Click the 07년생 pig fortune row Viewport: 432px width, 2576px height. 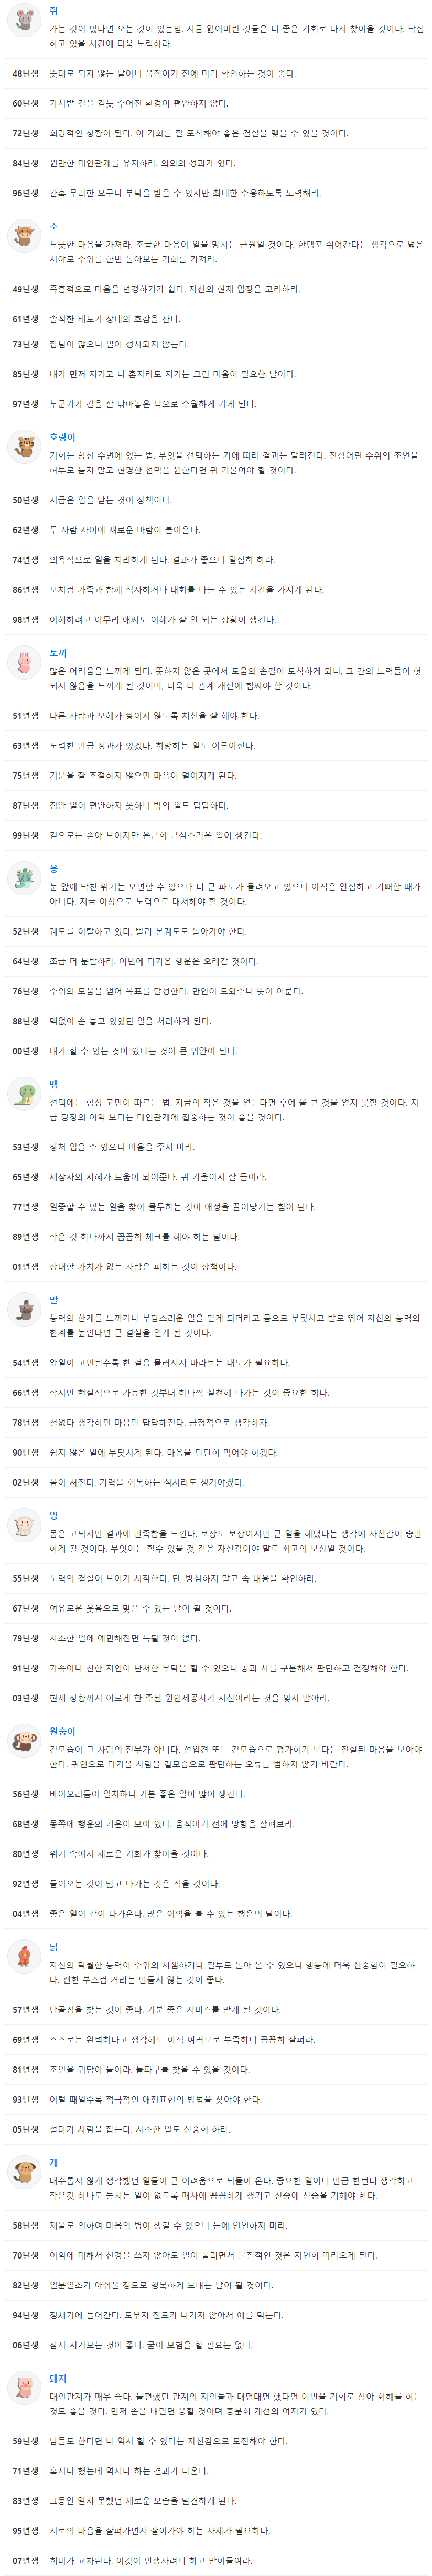[x=216, y=2560]
